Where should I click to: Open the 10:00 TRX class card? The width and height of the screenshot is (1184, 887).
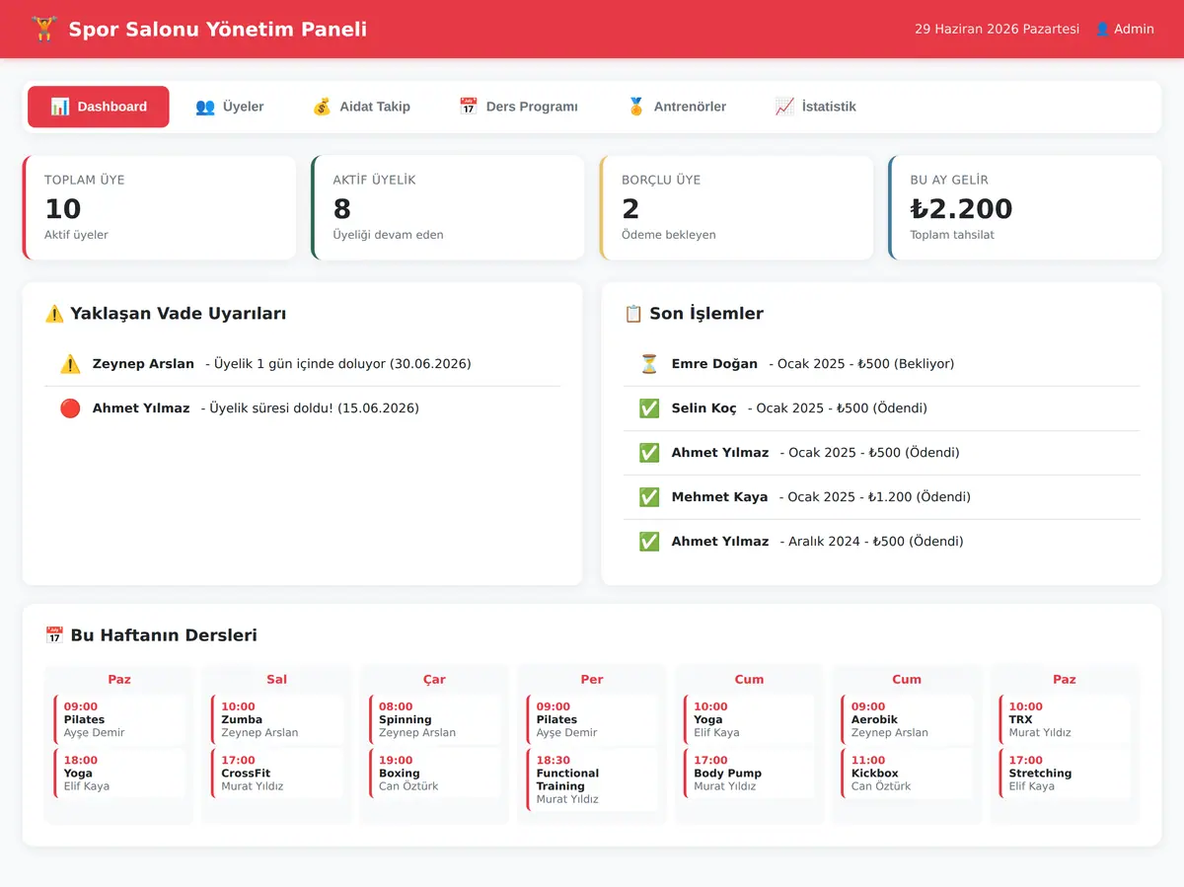[x=1065, y=719]
